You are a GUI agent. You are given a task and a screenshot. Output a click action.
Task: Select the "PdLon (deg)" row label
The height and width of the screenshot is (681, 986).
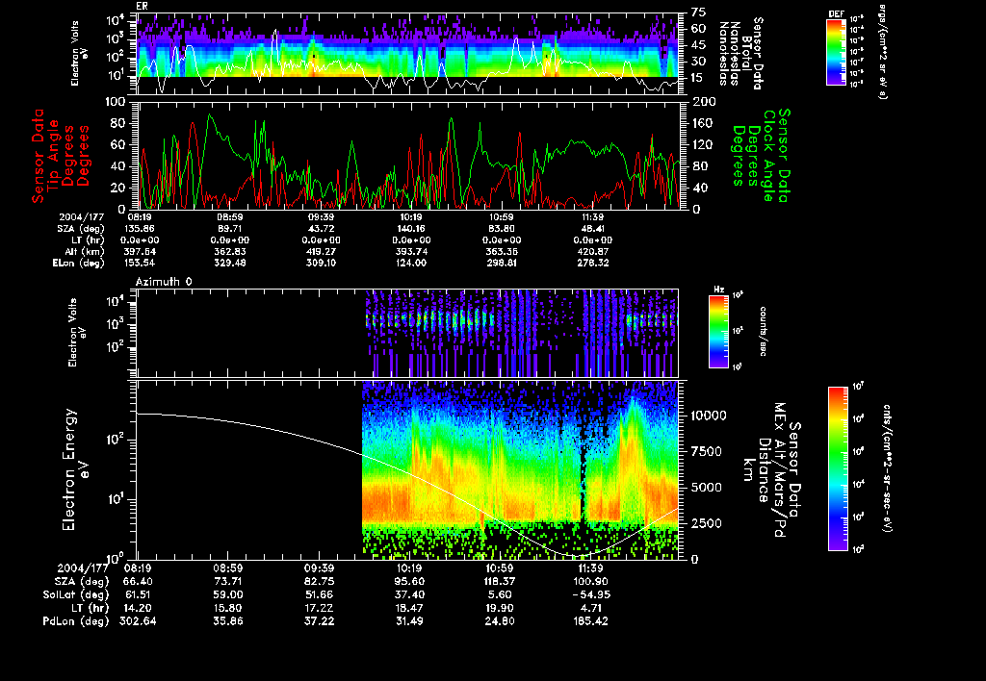pos(76,620)
